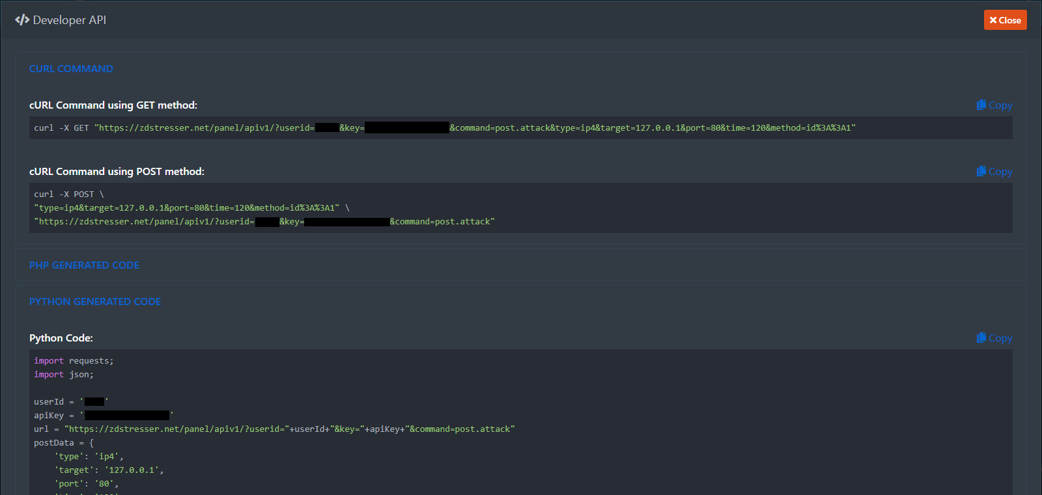Click the cURL GET command code box
The image size is (1042, 495).
coord(521,128)
